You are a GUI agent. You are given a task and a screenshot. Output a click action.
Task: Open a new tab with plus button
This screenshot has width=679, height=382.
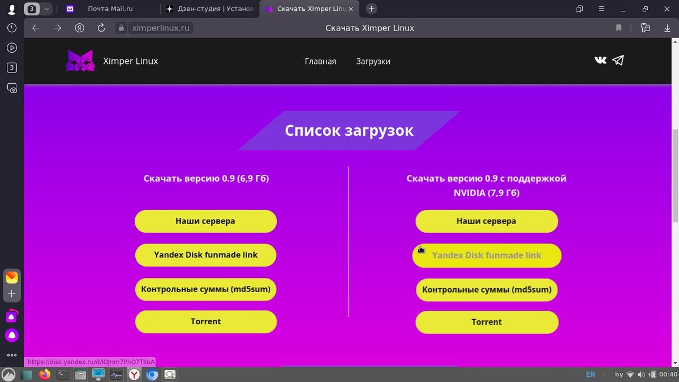(x=372, y=8)
